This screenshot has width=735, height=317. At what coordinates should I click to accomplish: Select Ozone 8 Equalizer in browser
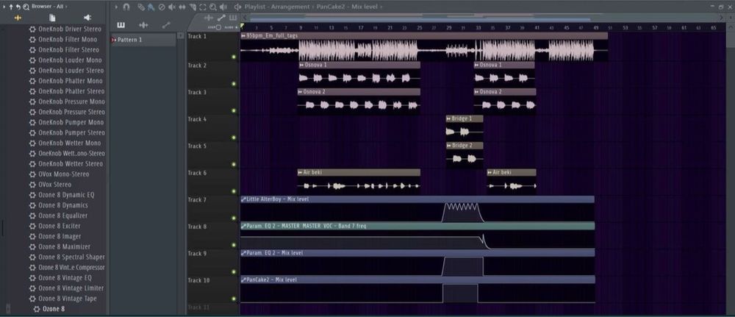coord(62,216)
